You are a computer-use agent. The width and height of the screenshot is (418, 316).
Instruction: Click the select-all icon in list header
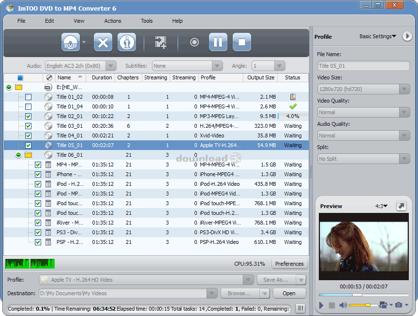(20, 77)
